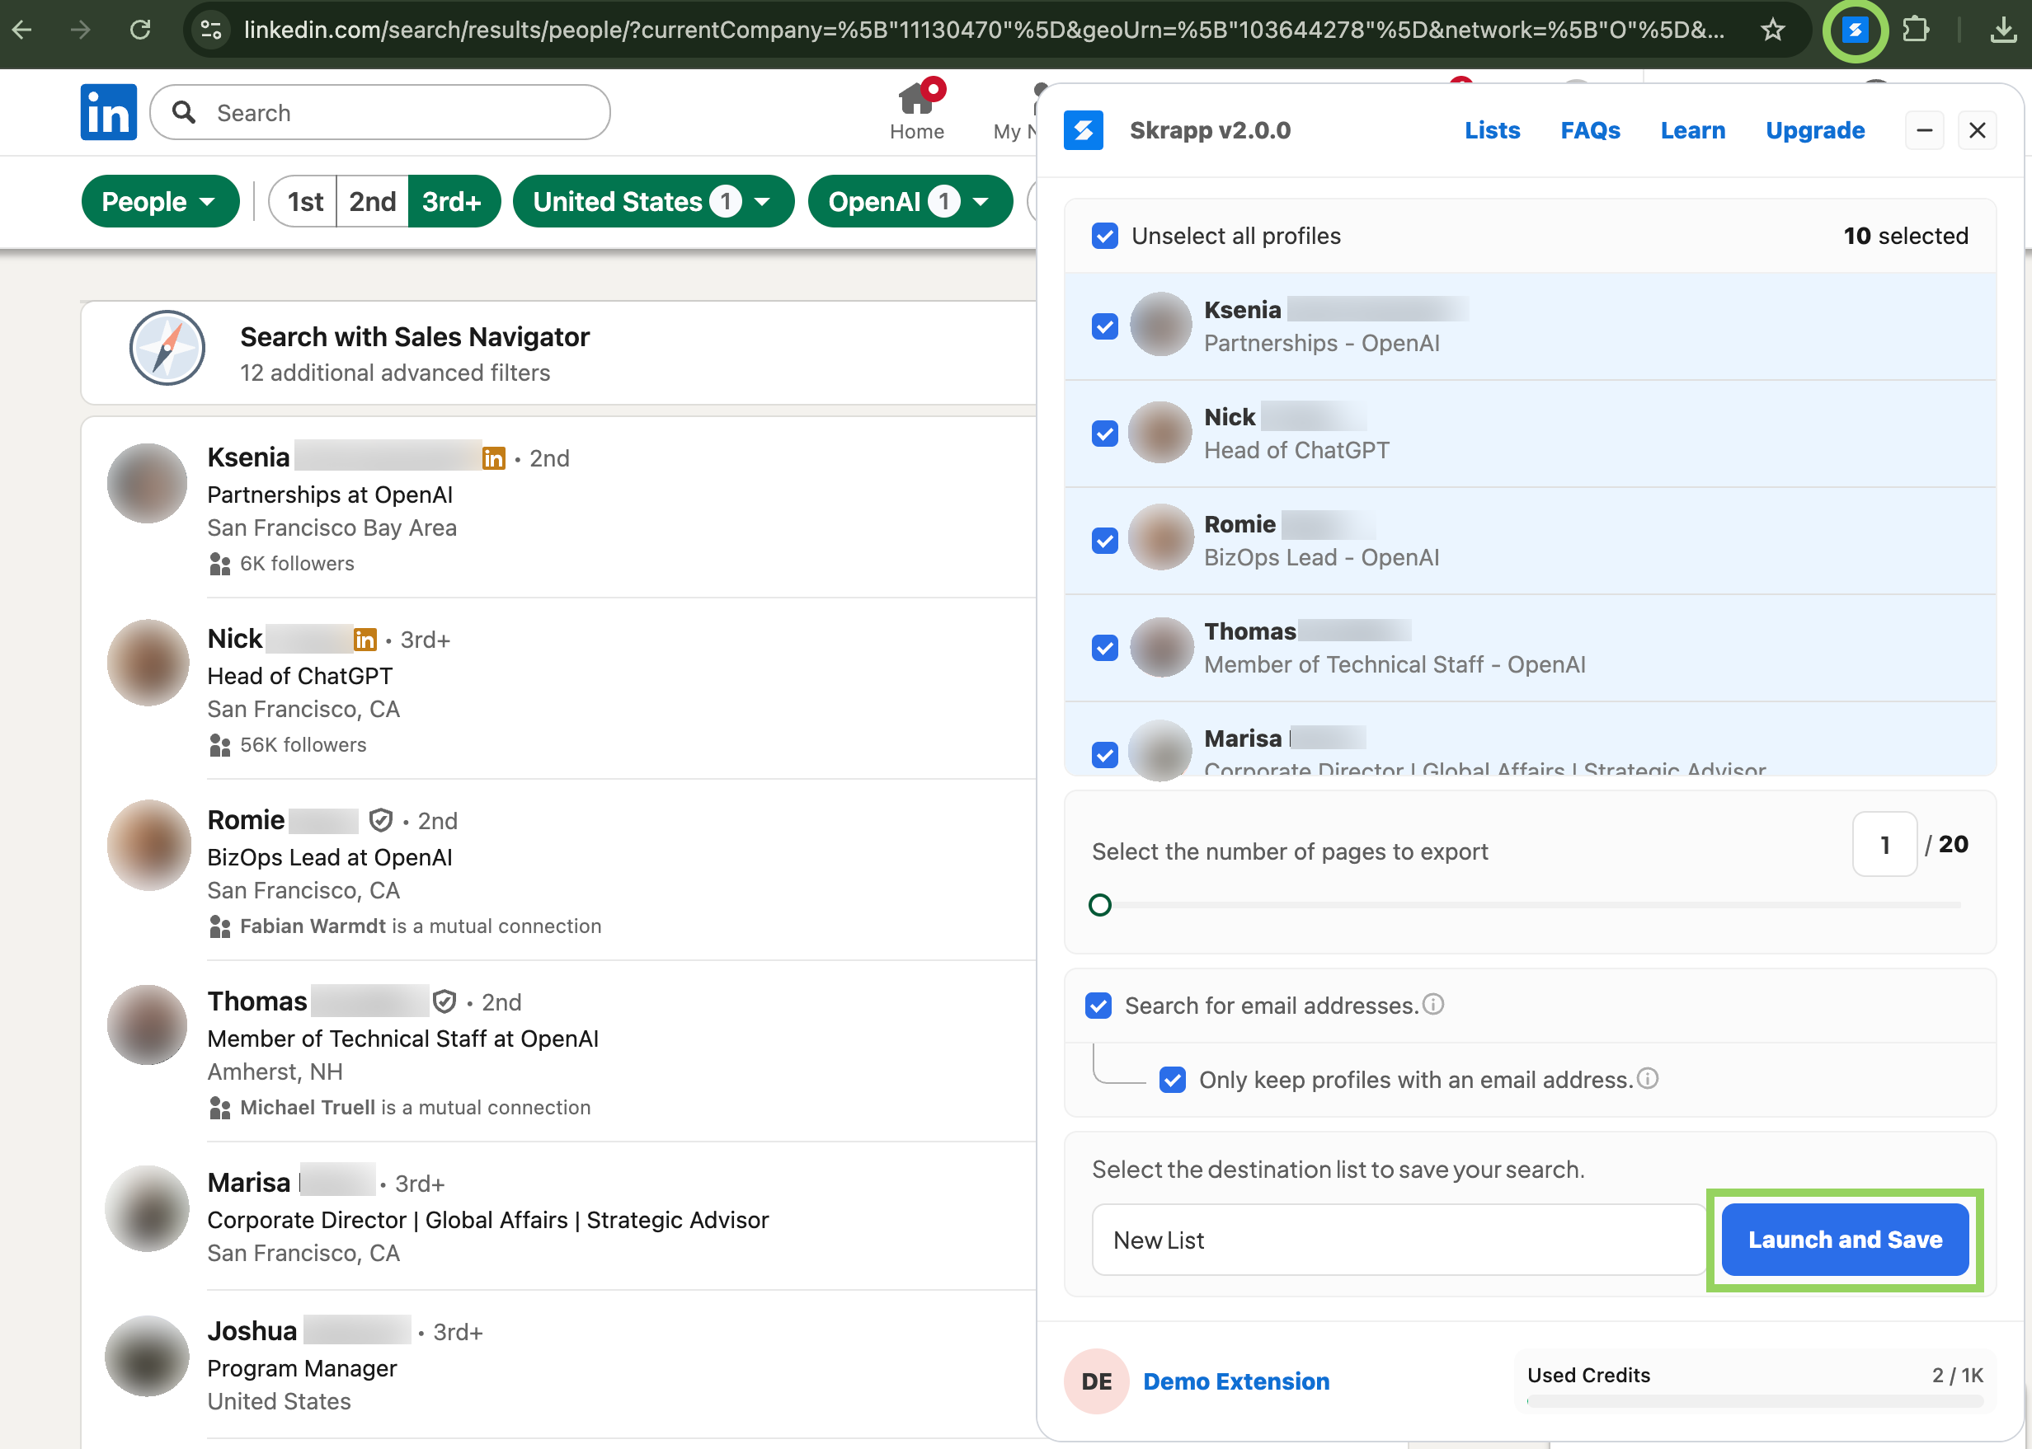
Task: Click the pages-to-export slider handle
Action: coord(1100,905)
